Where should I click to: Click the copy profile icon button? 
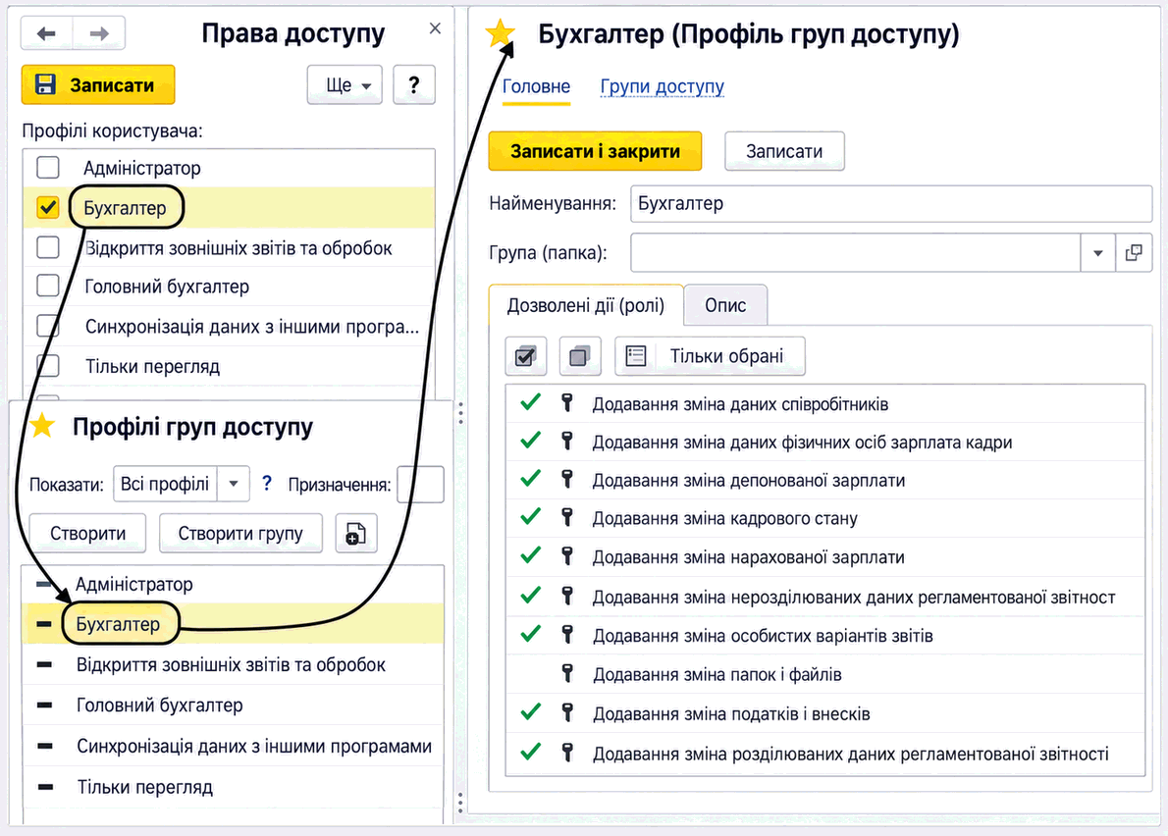[356, 533]
